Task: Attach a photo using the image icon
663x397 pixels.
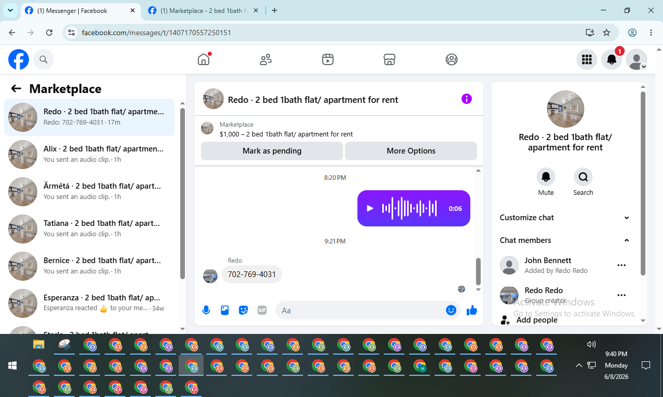Action: pyautogui.click(x=225, y=310)
